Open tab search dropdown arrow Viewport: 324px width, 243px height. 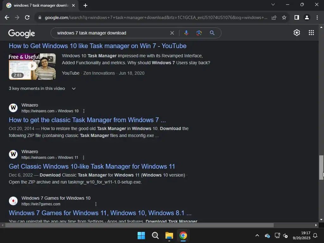pos(273,4)
